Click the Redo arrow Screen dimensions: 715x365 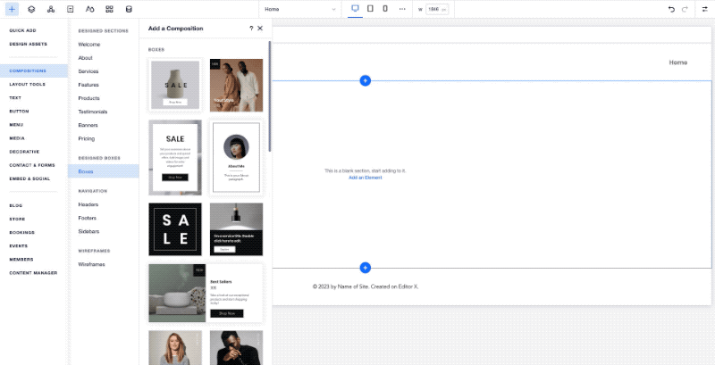tap(685, 9)
